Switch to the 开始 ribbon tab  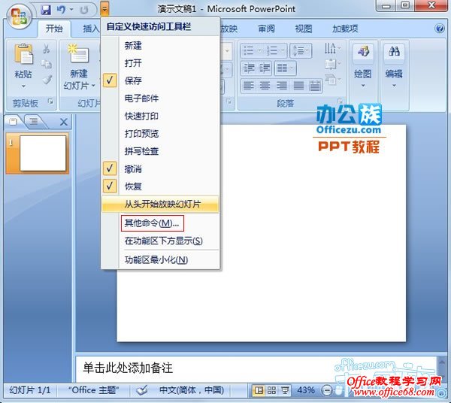(x=54, y=29)
